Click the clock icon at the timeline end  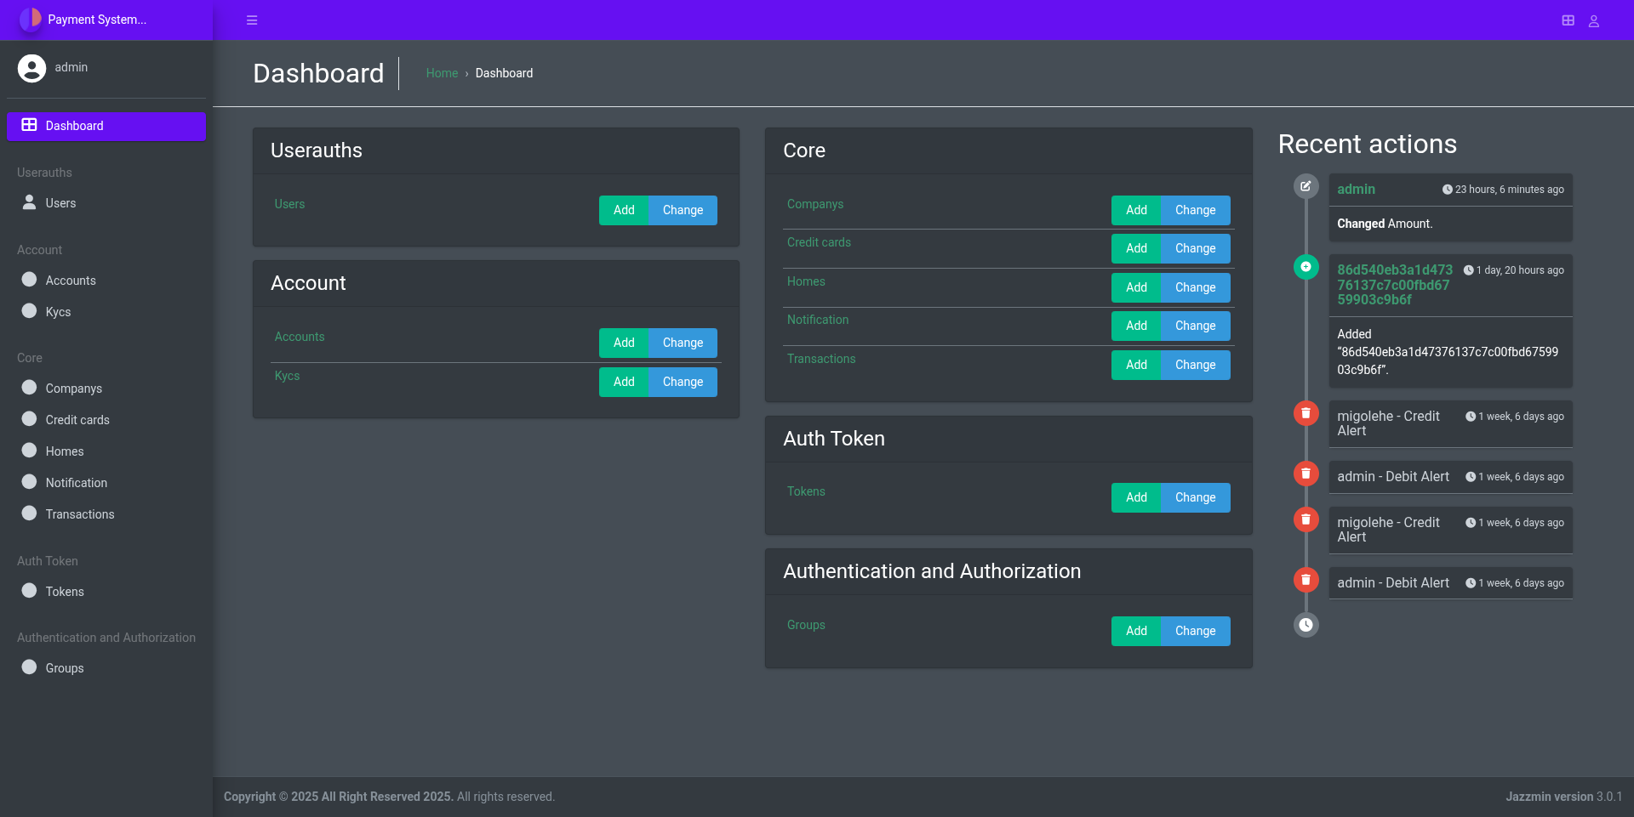point(1305,625)
